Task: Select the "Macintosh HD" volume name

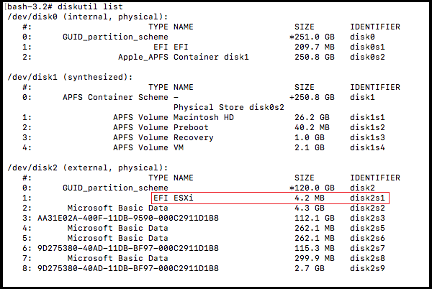Action: 204,117
